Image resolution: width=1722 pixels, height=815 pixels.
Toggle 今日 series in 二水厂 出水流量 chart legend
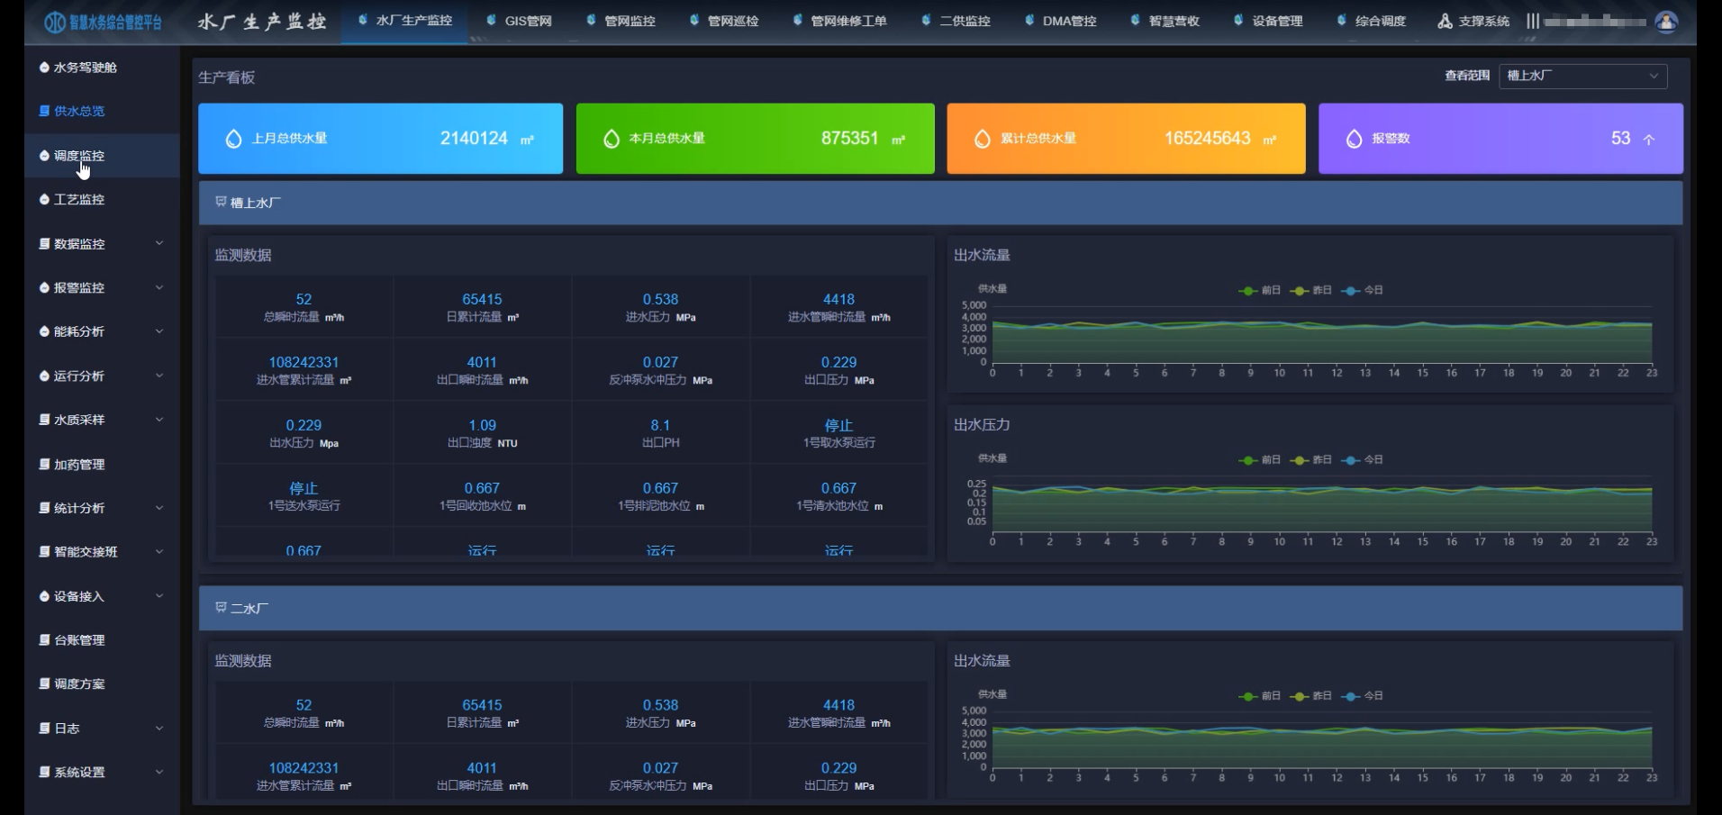point(1363,695)
